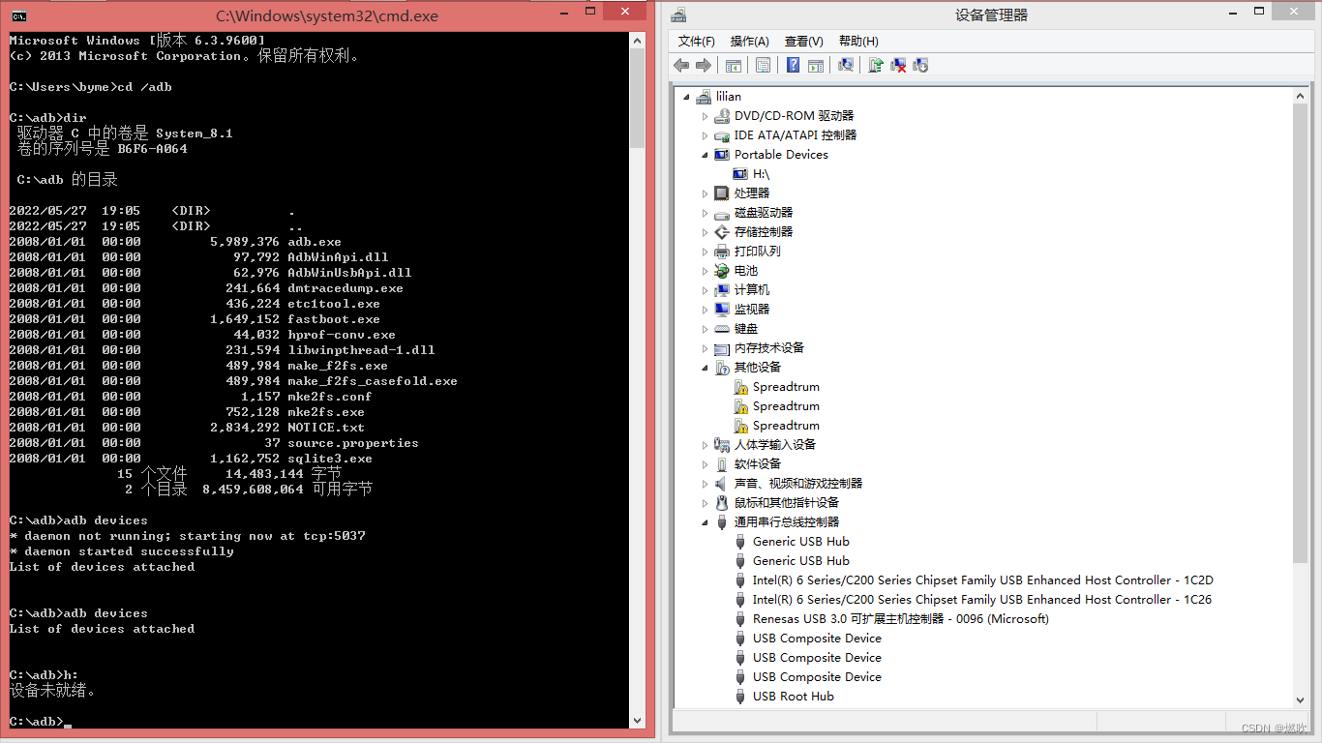Expand the 计算机 node

pyautogui.click(x=706, y=290)
